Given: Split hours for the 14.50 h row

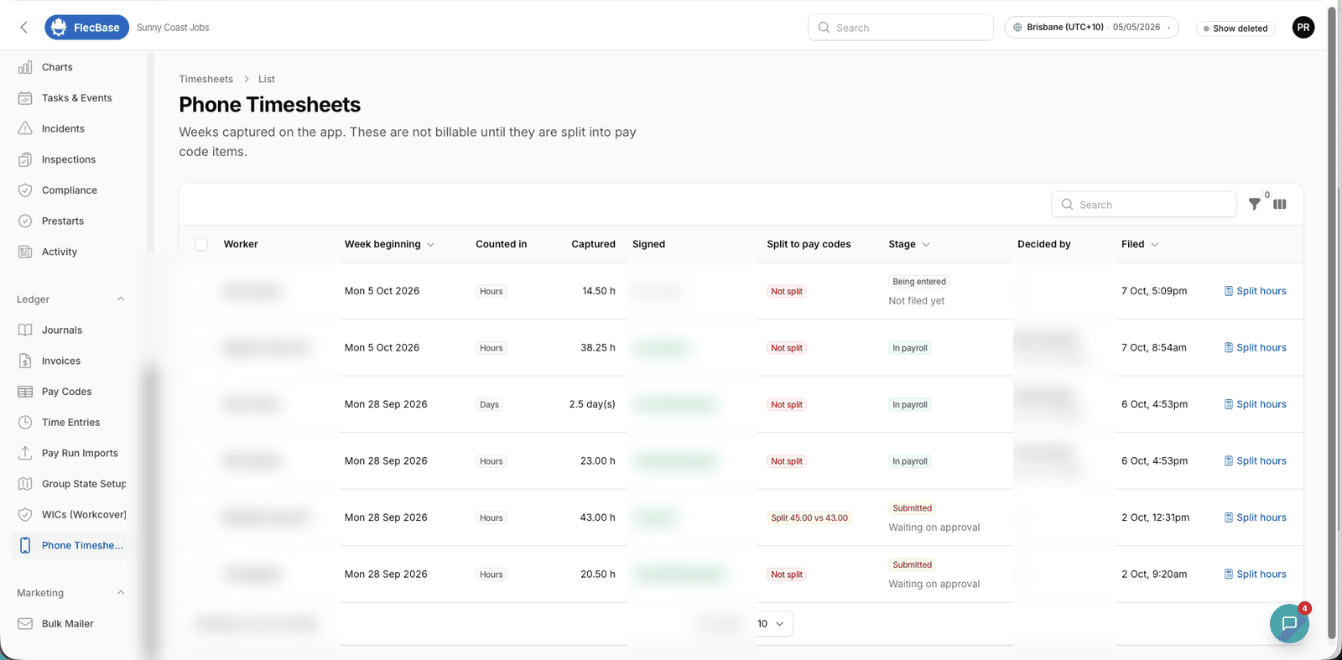Looking at the screenshot, I should click(1255, 291).
